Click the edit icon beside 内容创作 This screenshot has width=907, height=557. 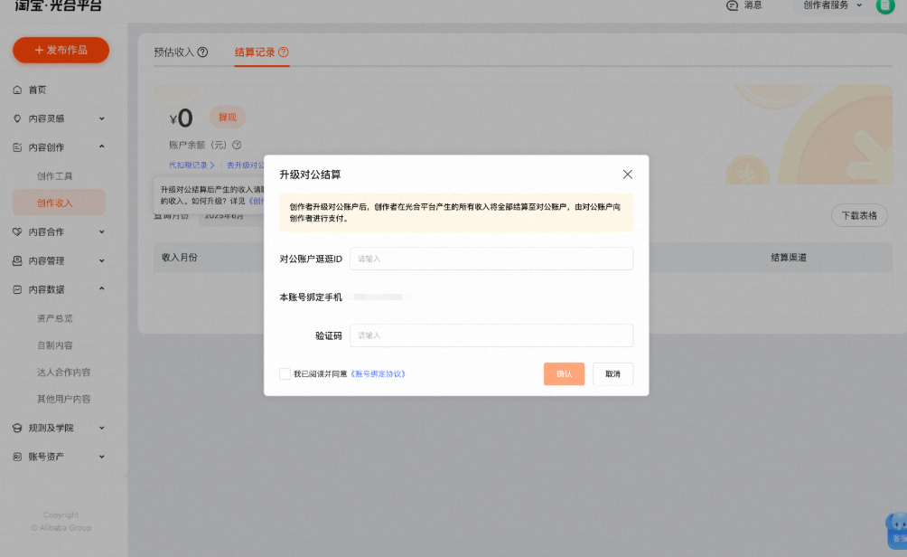(17, 147)
